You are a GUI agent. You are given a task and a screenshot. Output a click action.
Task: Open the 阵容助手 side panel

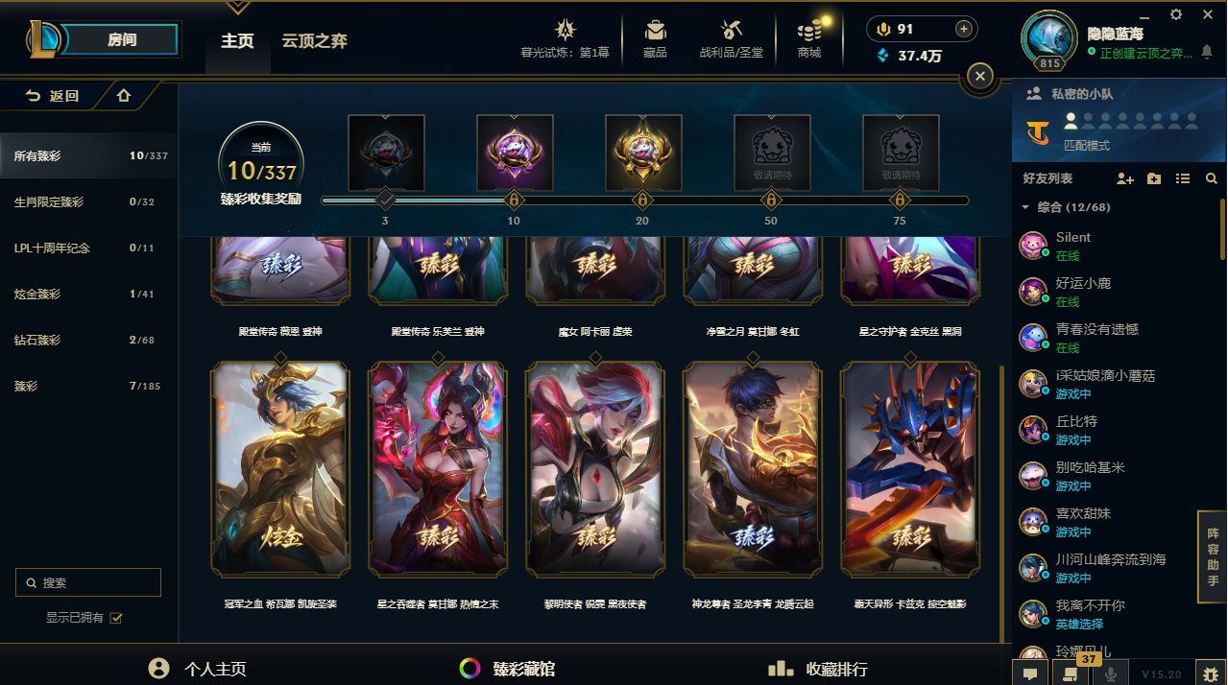click(x=1213, y=556)
